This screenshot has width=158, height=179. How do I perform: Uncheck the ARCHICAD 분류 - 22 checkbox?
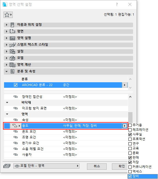click(x=16, y=85)
